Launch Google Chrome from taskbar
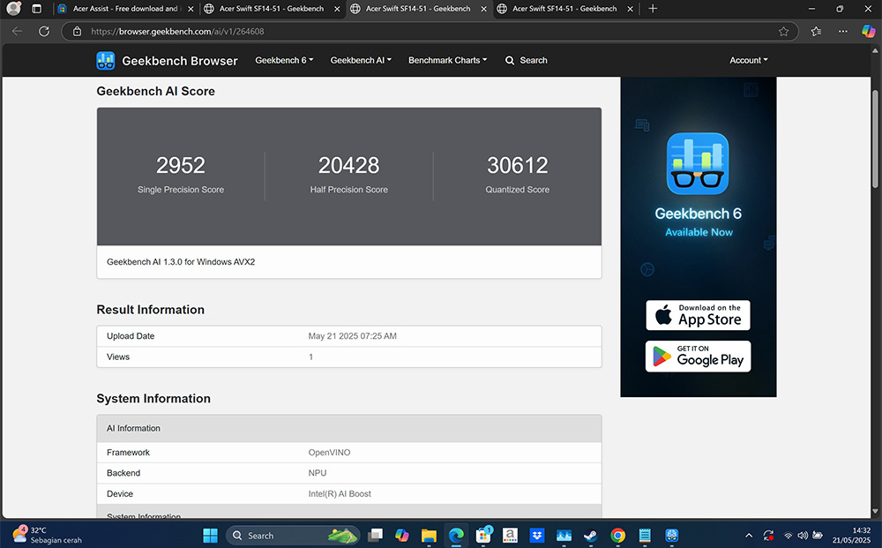 (x=617, y=536)
